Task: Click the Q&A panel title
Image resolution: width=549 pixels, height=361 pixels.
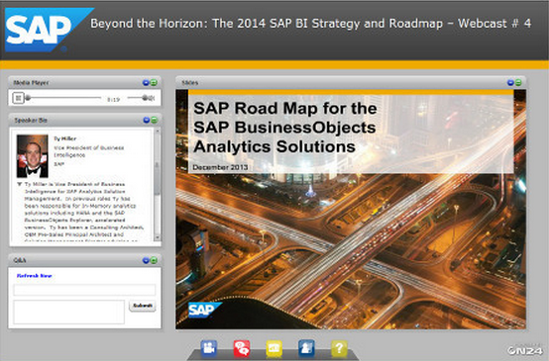Action: click(x=20, y=260)
